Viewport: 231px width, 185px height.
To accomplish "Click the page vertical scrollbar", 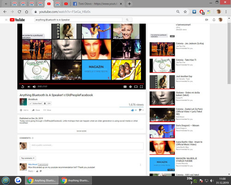I will (229, 53).
